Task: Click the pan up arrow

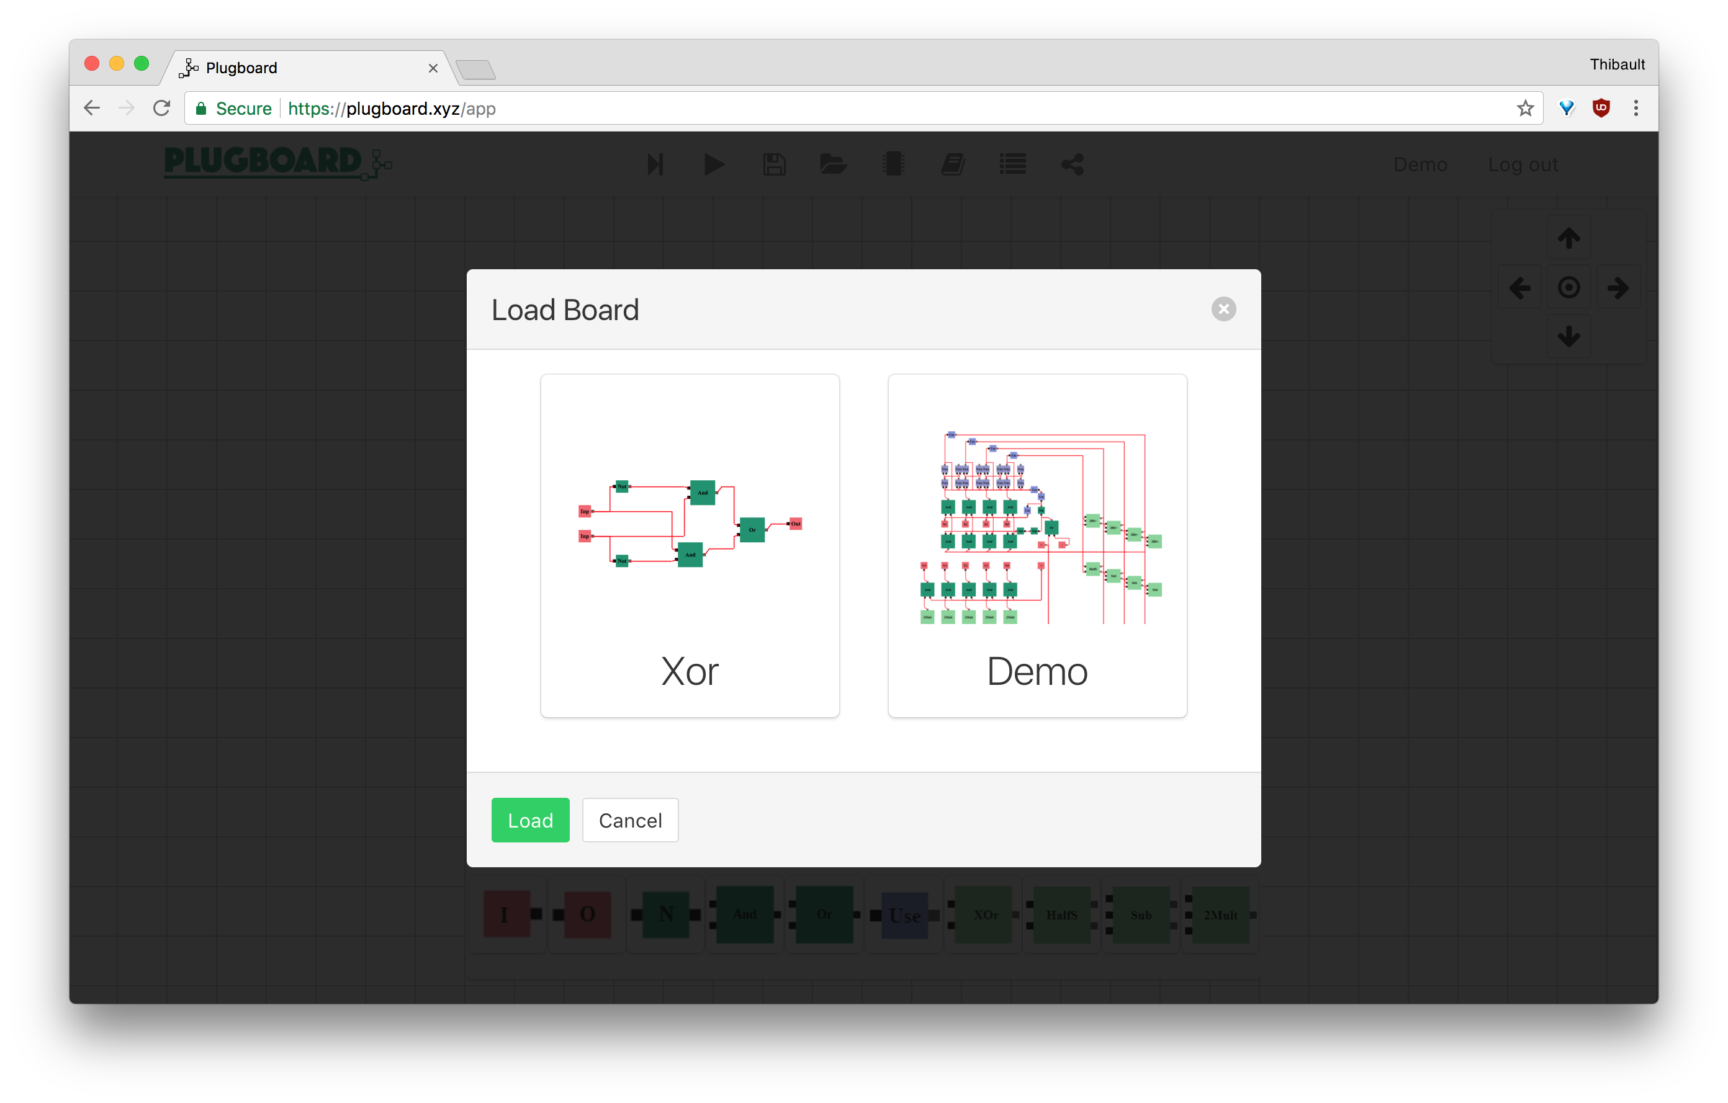Action: 1568,238
